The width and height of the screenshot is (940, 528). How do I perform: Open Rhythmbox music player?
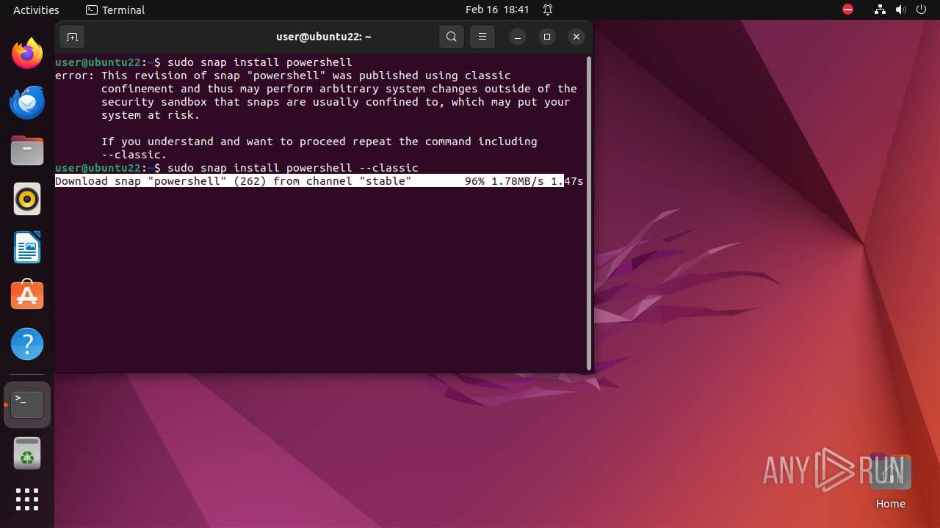27,199
